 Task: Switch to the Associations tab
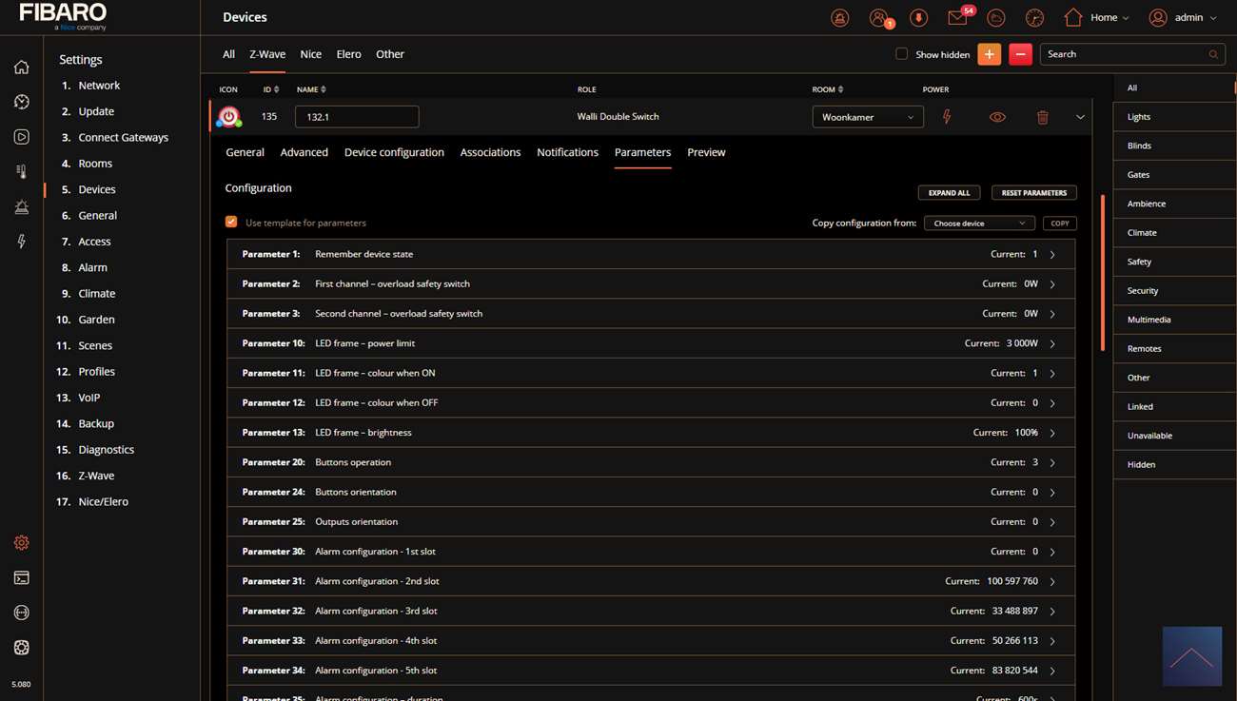coord(490,152)
